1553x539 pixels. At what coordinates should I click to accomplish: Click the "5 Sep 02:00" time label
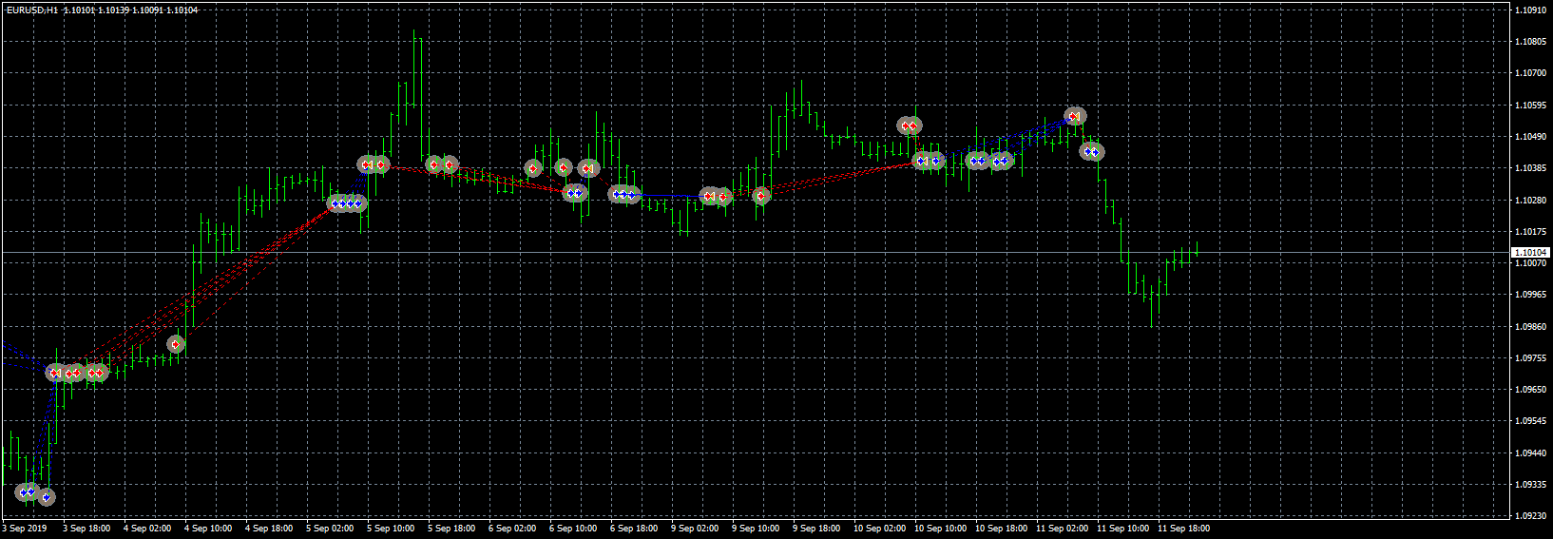coord(330,529)
